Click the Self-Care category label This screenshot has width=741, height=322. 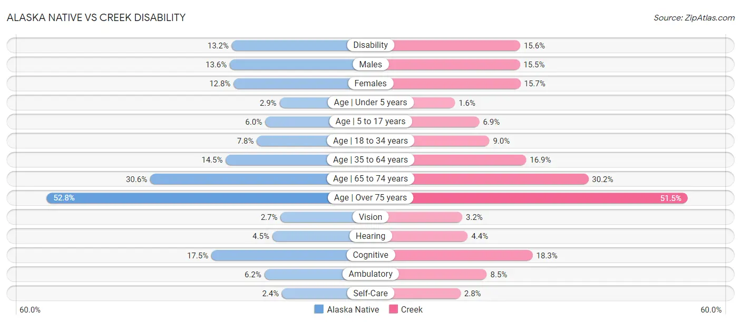(x=370, y=293)
